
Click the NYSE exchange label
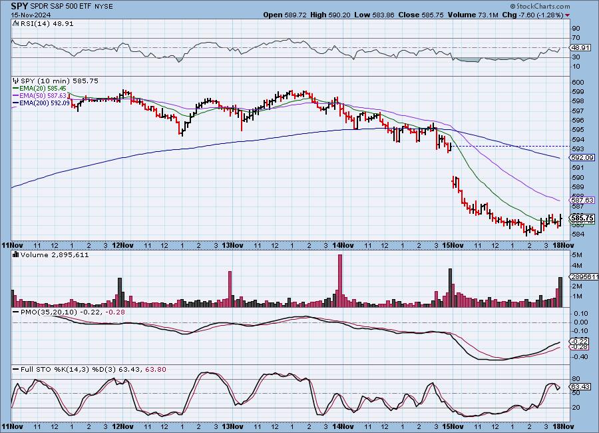[102, 7]
